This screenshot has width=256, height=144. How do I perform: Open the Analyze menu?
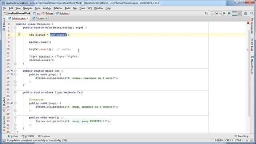pyautogui.click(x=47, y=8)
